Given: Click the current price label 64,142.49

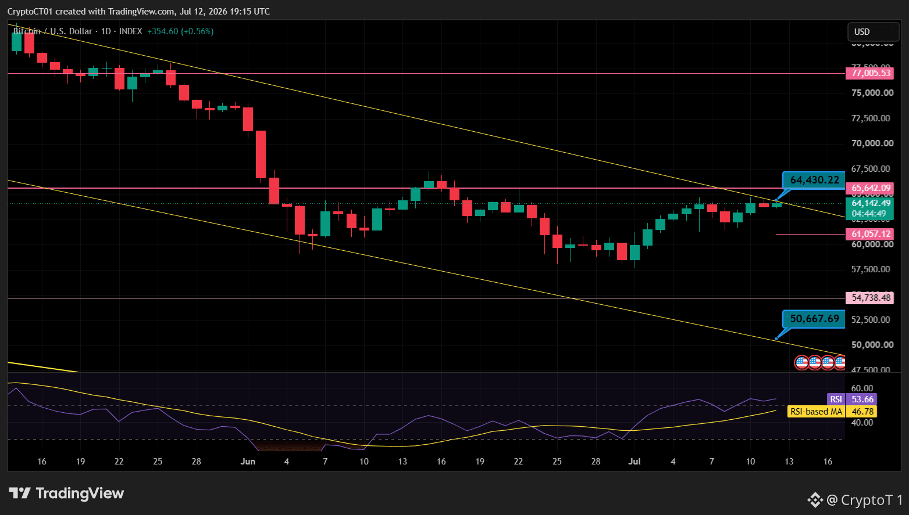Looking at the screenshot, I should pos(869,203).
